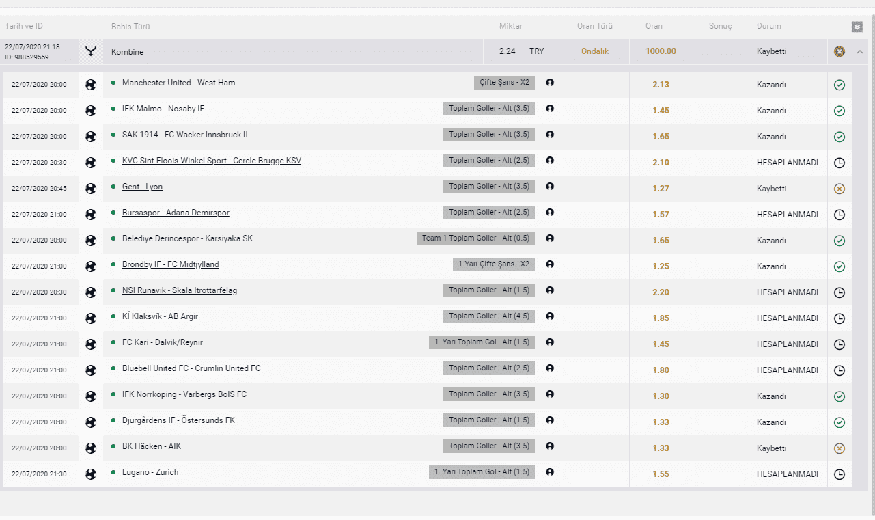Click SAK 1914 - FC Wacker Innsbruck II match name
This screenshot has height=520, width=875.
point(185,135)
